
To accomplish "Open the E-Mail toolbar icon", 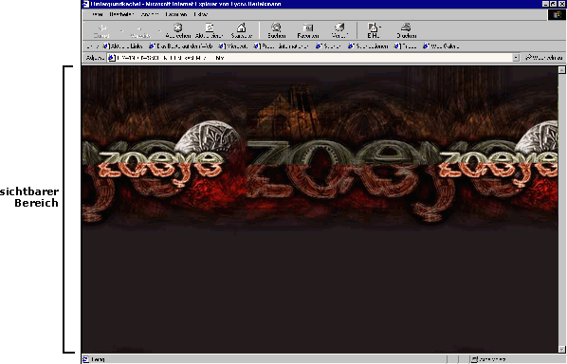I will coord(374,27).
